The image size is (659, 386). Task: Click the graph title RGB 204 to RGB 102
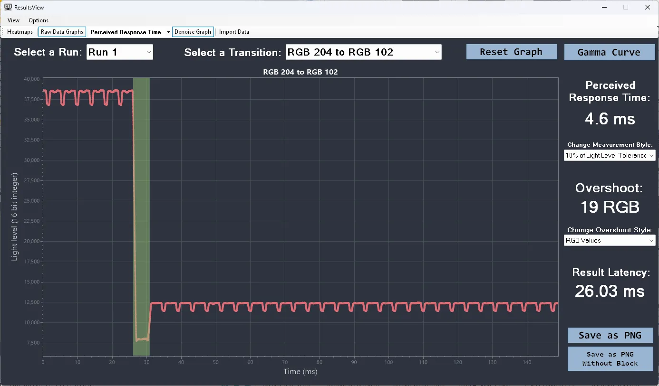pyautogui.click(x=300, y=72)
